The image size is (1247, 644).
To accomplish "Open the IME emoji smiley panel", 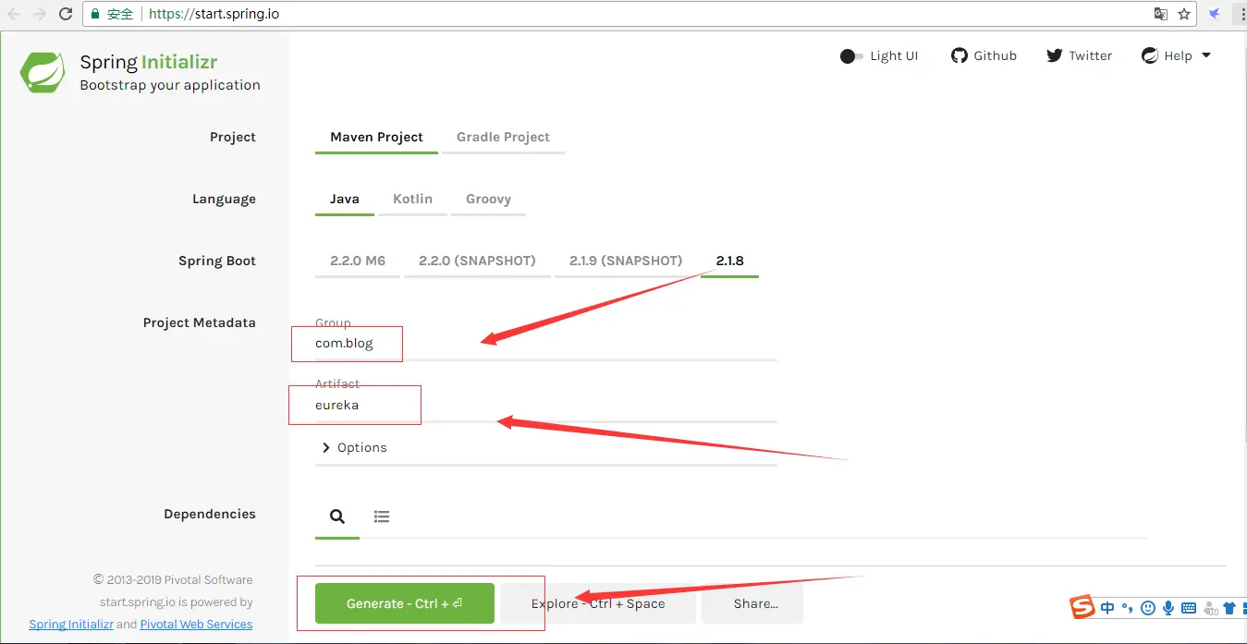I will tap(1148, 608).
